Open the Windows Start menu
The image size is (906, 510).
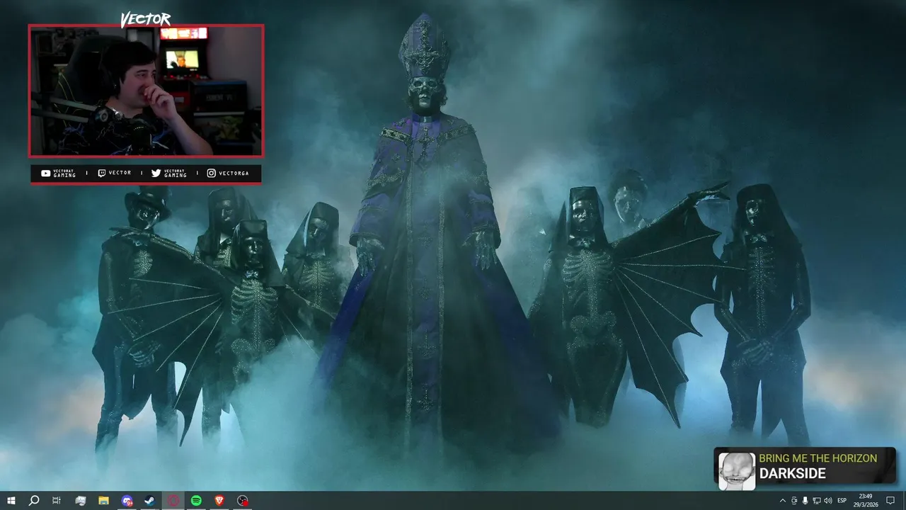pos(11,501)
